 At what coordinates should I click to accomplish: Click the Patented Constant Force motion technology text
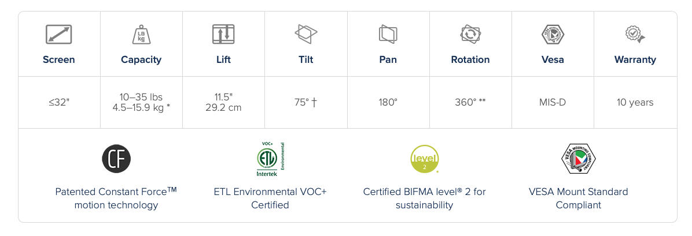[116, 198]
